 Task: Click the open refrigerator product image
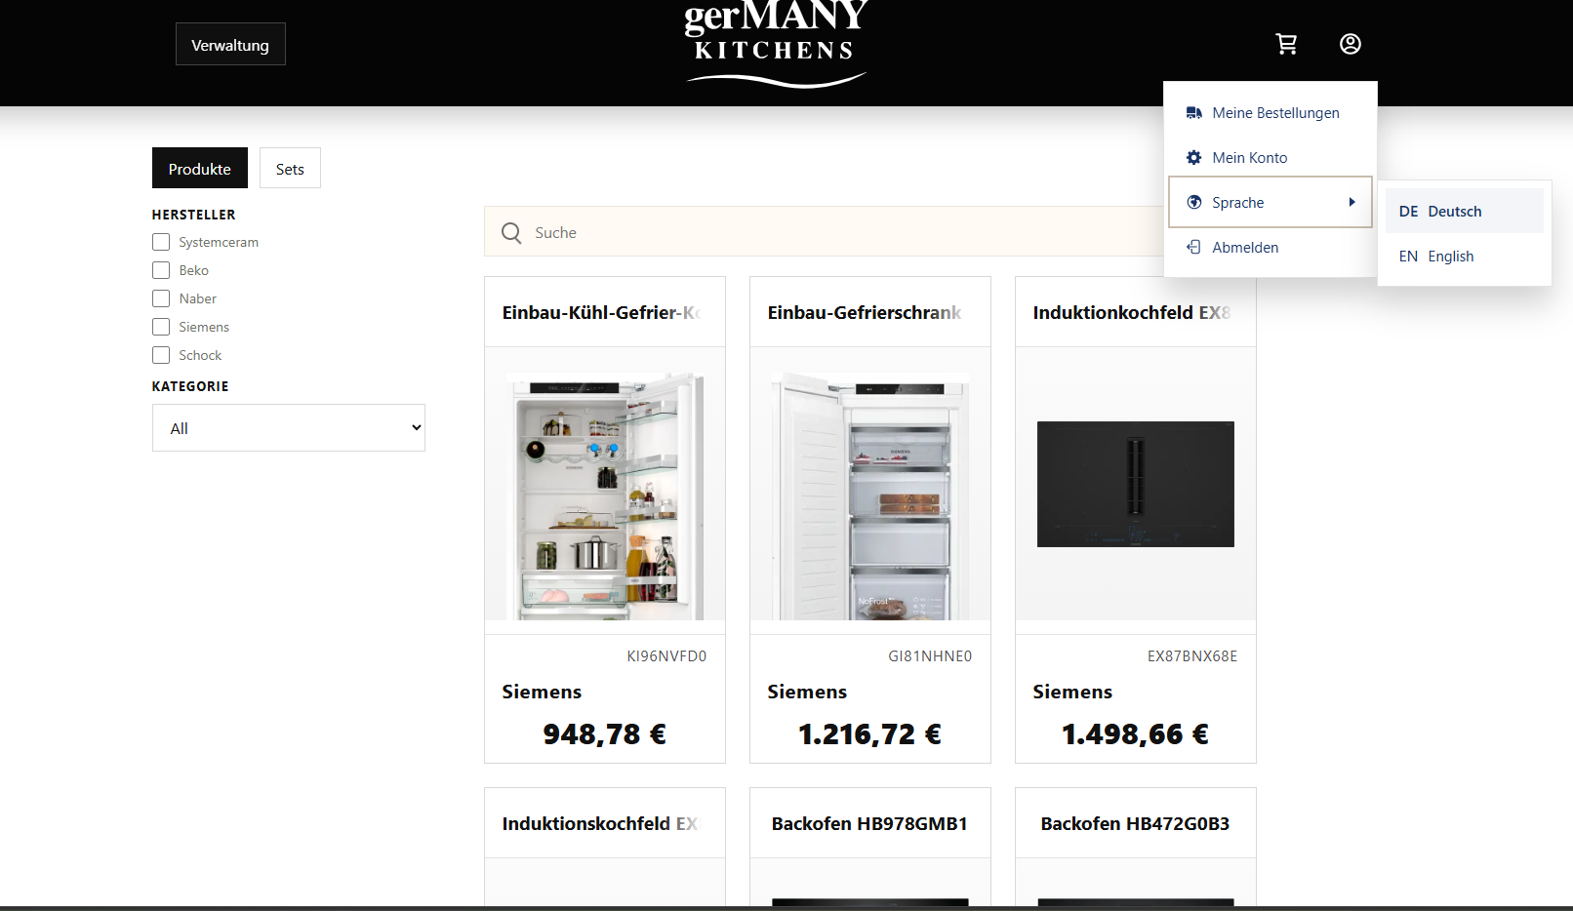(x=605, y=495)
